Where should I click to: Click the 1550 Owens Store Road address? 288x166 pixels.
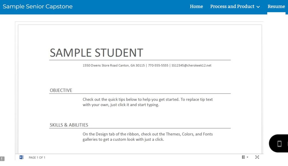point(114,66)
